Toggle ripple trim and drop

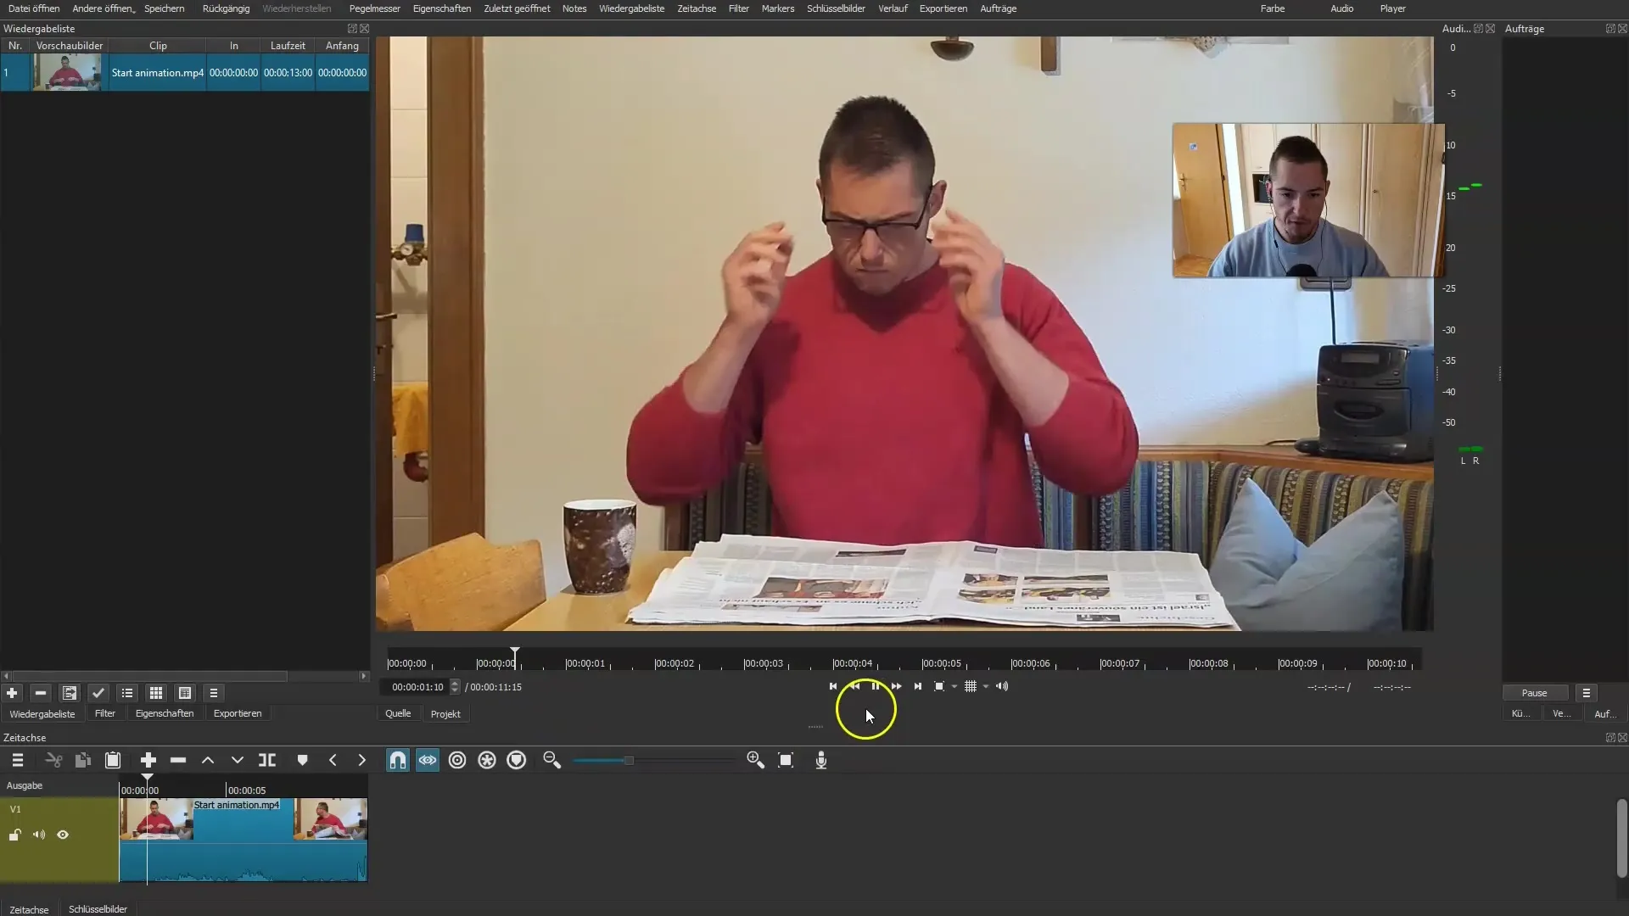pyautogui.click(x=457, y=761)
